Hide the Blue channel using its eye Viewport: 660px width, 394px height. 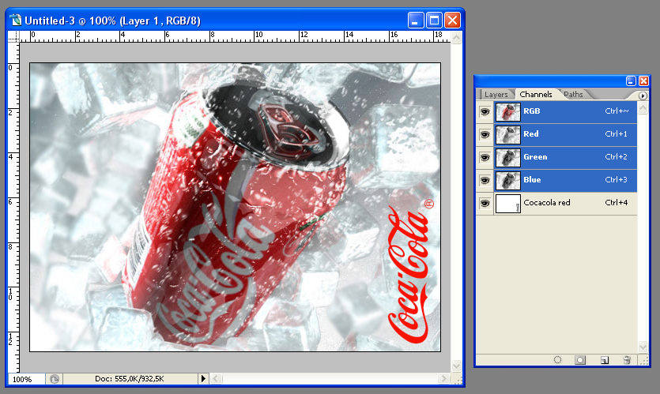click(x=485, y=180)
